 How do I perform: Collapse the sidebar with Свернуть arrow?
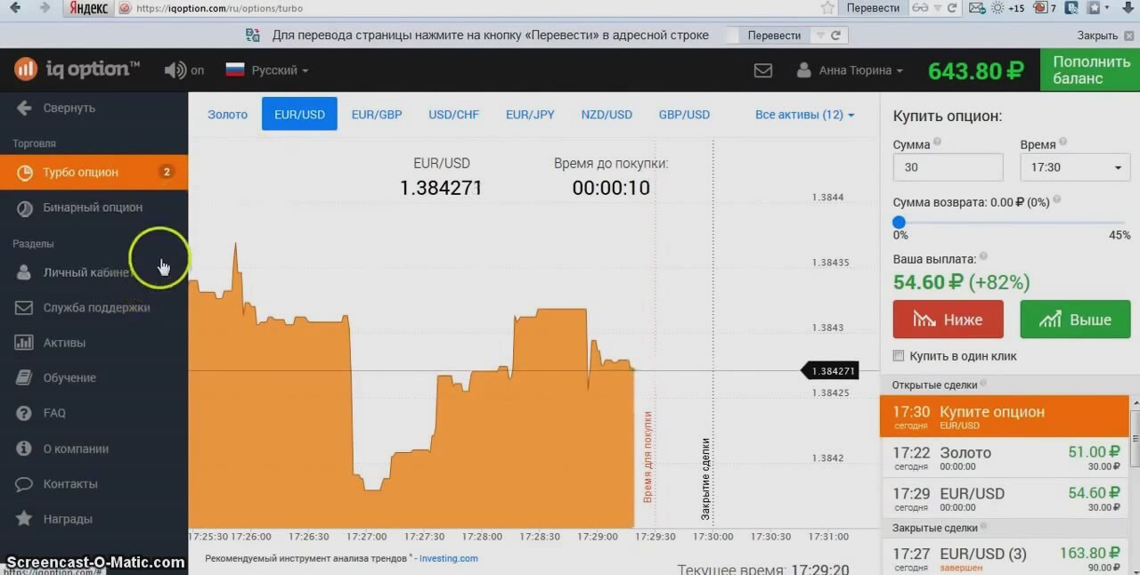click(x=55, y=108)
